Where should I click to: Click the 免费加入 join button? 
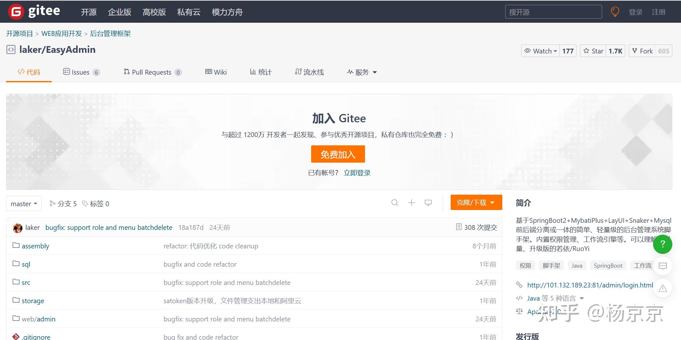coord(338,154)
